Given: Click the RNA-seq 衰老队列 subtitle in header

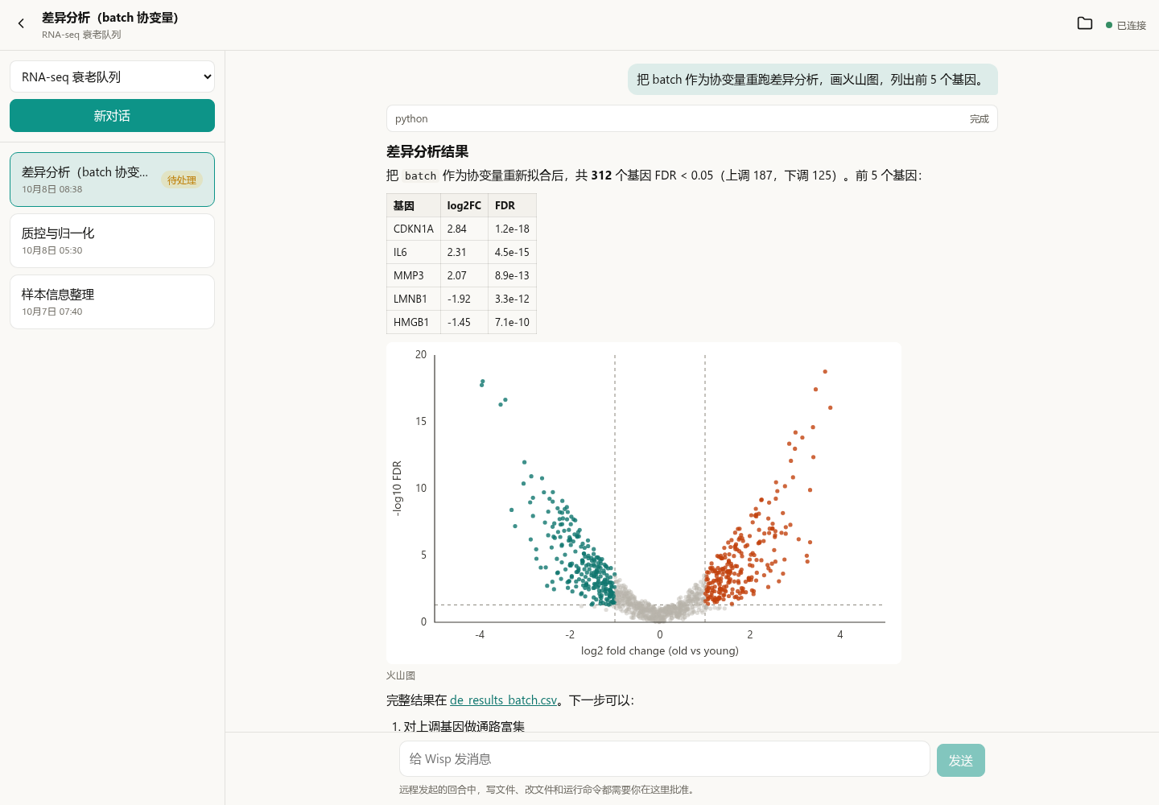Looking at the screenshot, I should (x=81, y=35).
